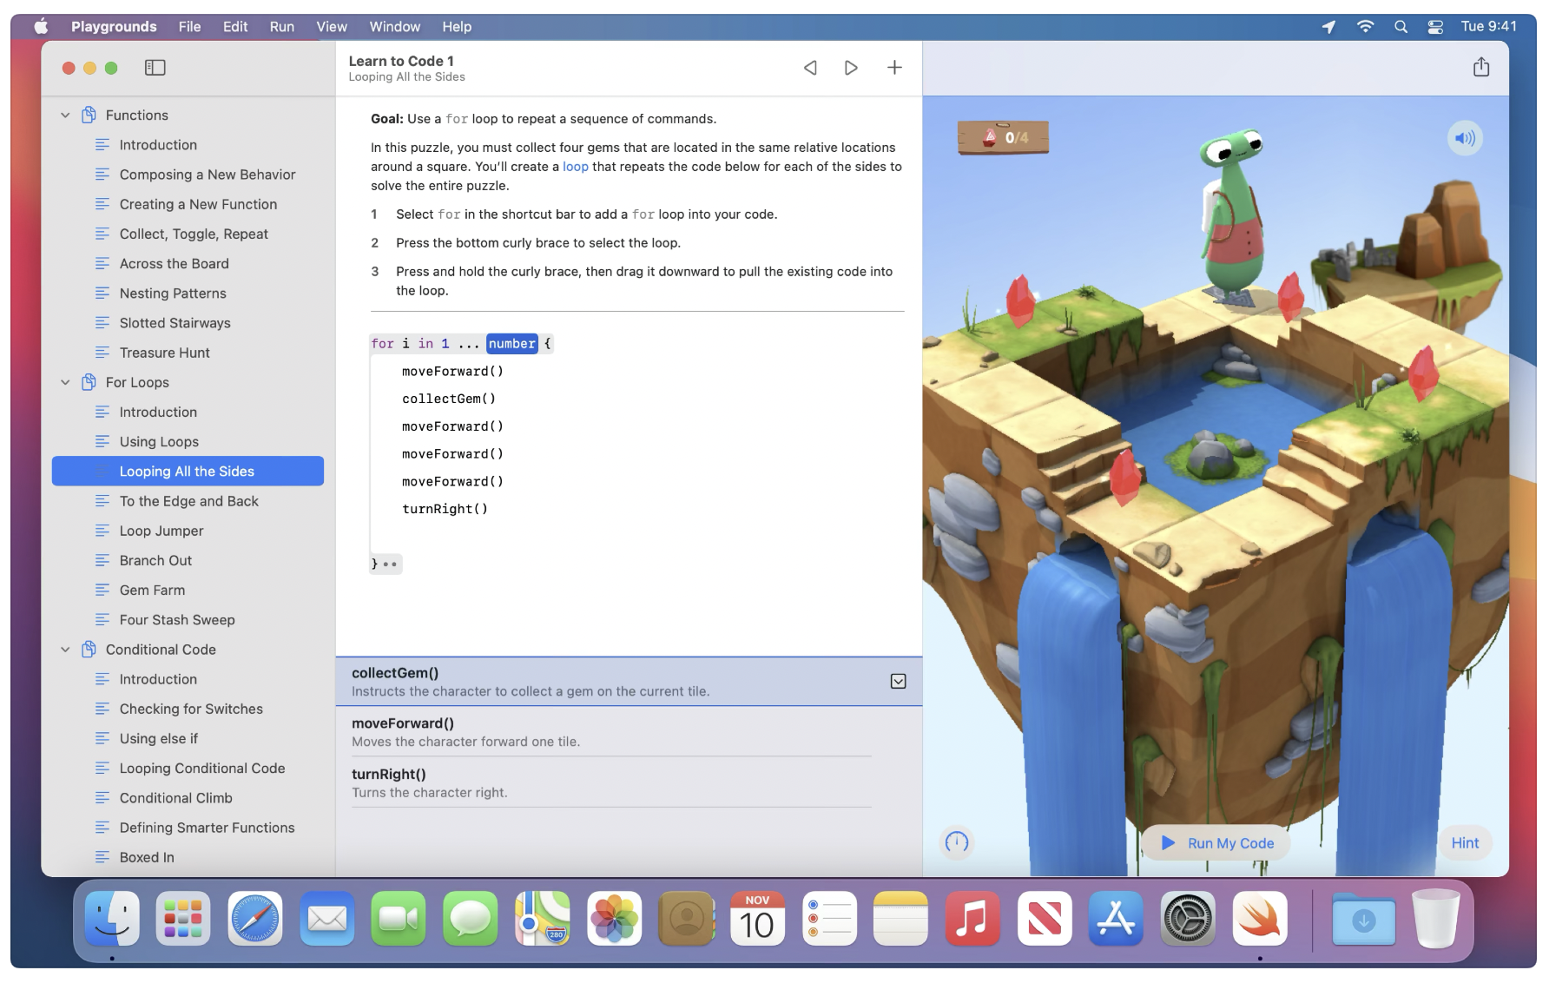The image size is (1549, 990).
Task: Open the Window menu
Action: click(x=395, y=27)
